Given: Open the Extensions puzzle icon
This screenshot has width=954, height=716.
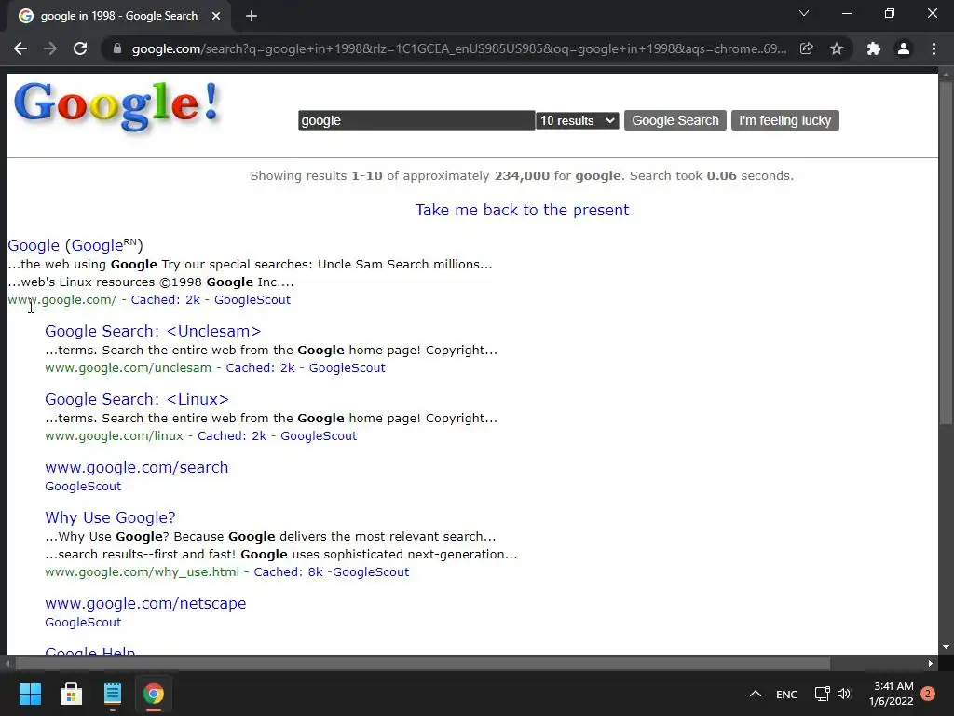Looking at the screenshot, I should click(x=874, y=48).
